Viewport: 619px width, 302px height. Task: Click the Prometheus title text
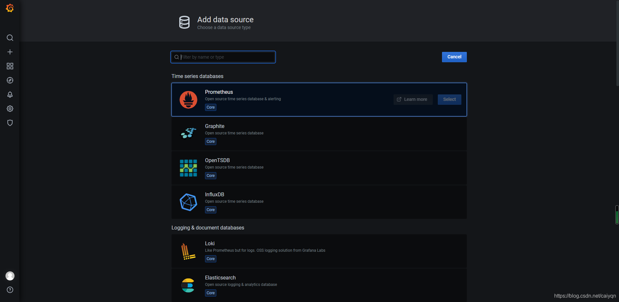point(219,92)
